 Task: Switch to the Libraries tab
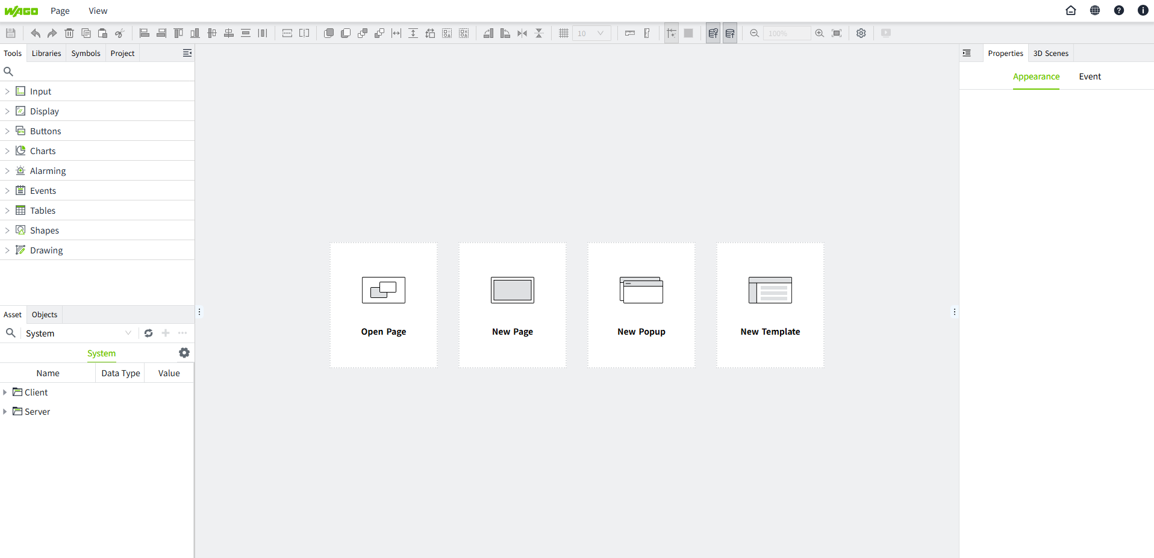pyautogui.click(x=46, y=53)
